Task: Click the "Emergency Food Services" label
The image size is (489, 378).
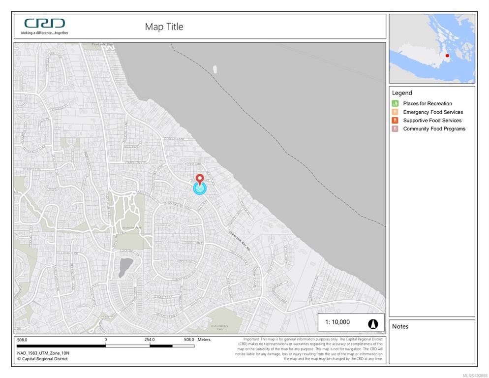Action: point(433,112)
